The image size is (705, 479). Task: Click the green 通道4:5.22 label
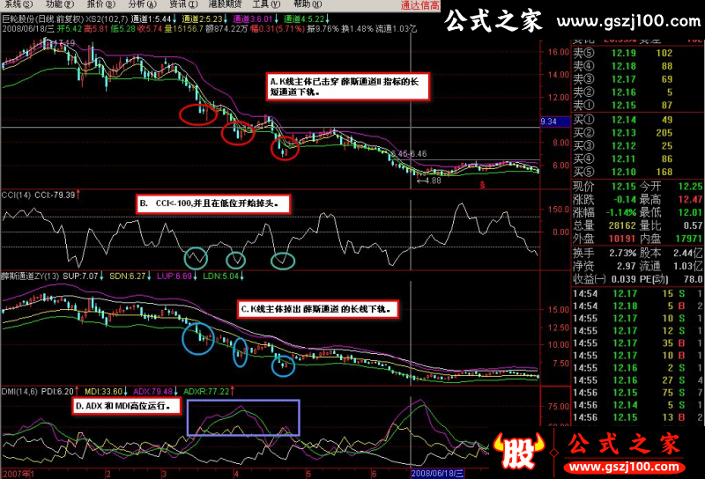pos(304,19)
